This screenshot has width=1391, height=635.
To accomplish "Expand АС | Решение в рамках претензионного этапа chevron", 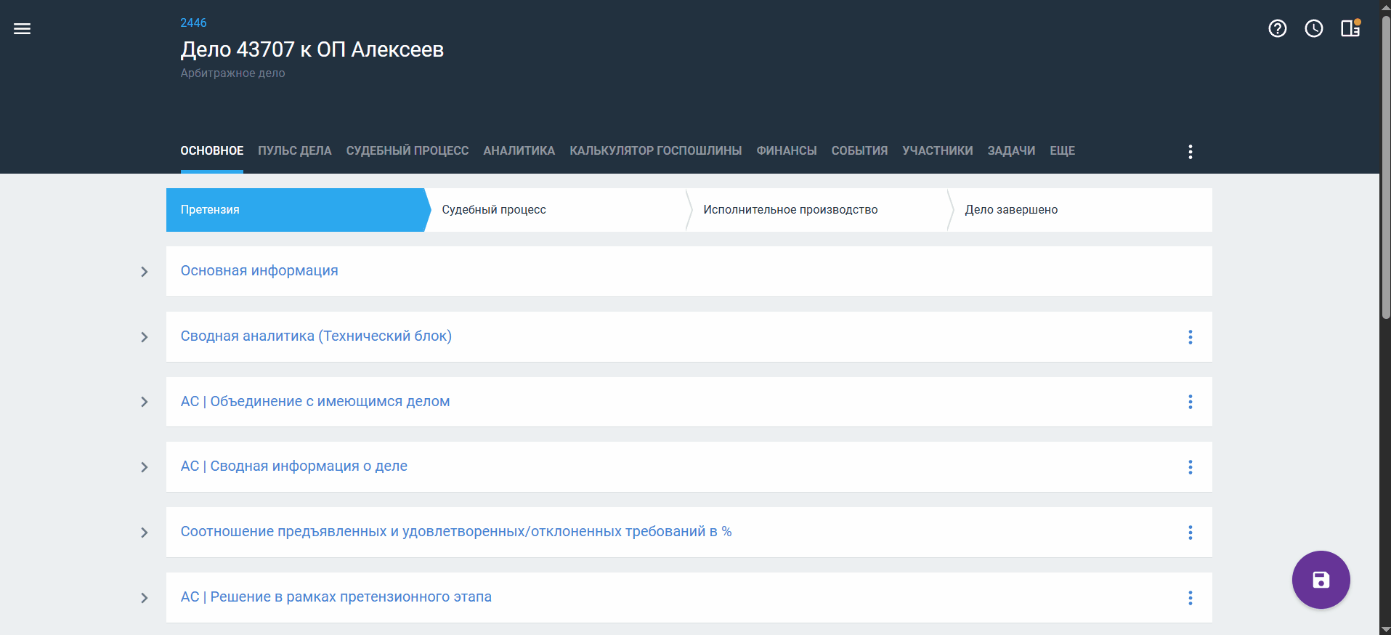I will 144,598.
